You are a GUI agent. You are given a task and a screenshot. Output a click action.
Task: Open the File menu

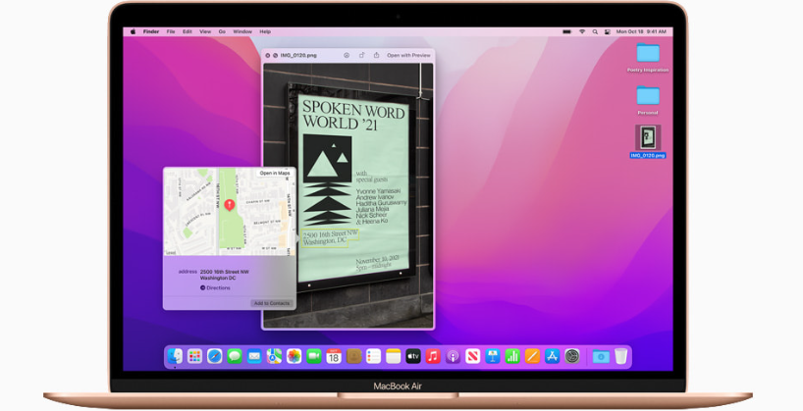(171, 31)
